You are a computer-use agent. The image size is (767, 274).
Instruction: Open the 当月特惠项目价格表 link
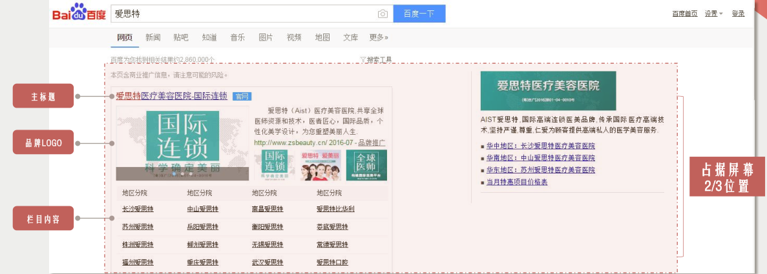(516, 182)
